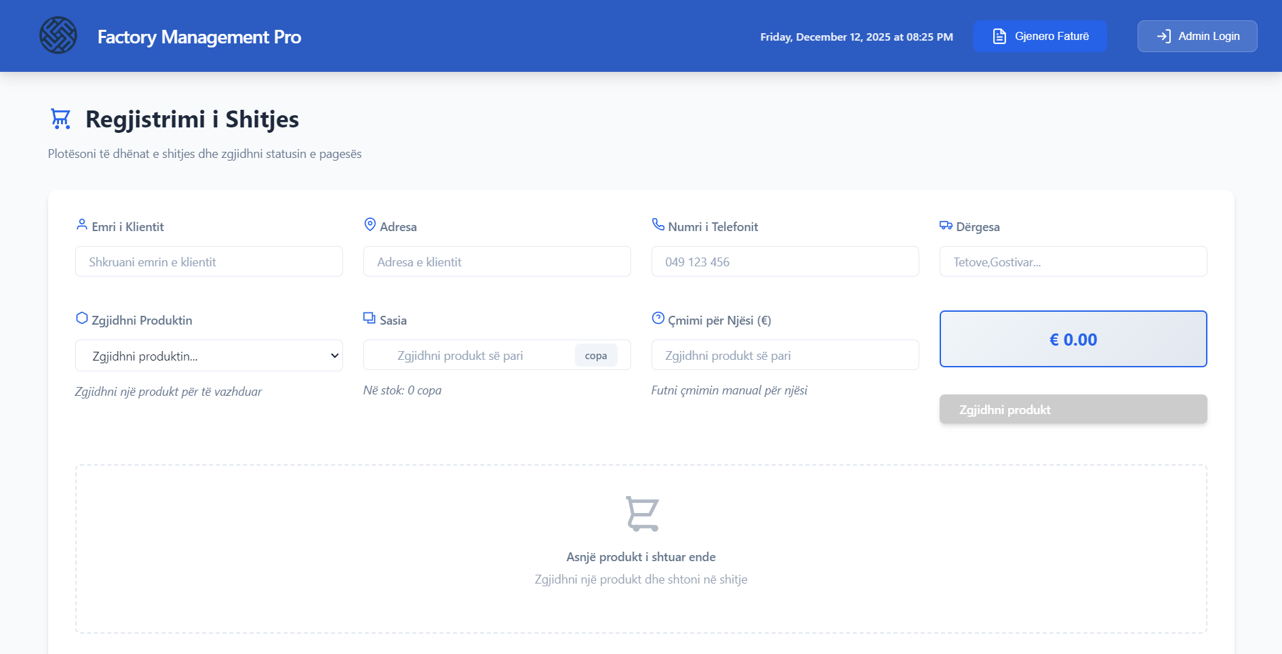Expand the product selection chevron
This screenshot has width=1282, height=654.
pos(334,355)
